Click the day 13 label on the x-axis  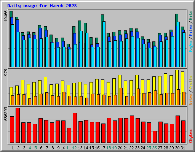80,148
